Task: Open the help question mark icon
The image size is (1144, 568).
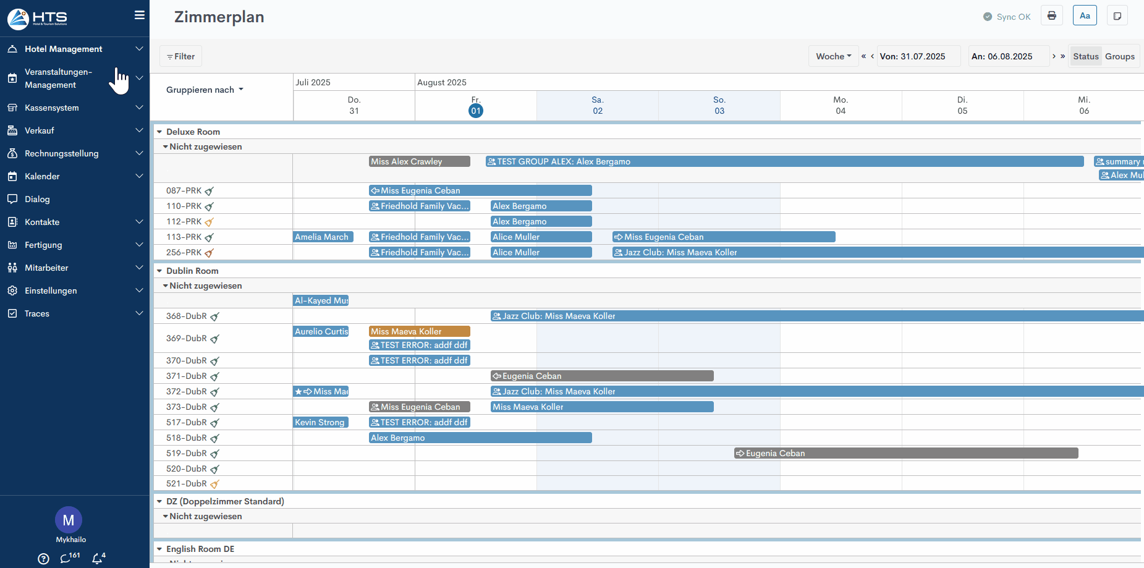Action: [43, 559]
